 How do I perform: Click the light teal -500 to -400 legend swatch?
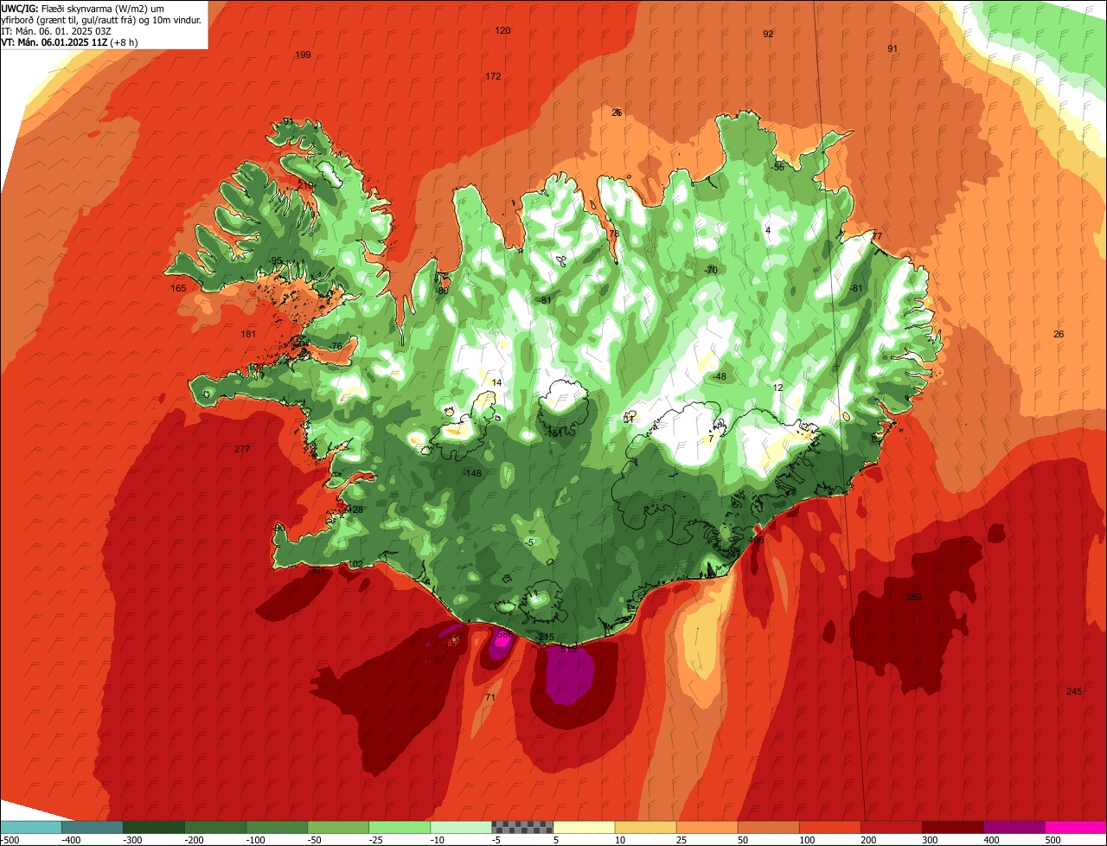[x=30, y=827]
